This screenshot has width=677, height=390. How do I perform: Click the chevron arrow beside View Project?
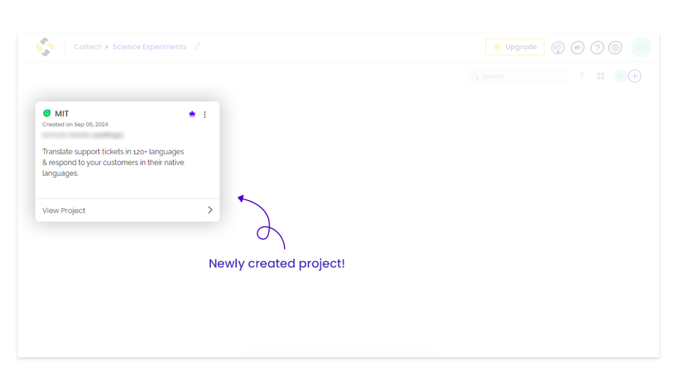pos(210,210)
